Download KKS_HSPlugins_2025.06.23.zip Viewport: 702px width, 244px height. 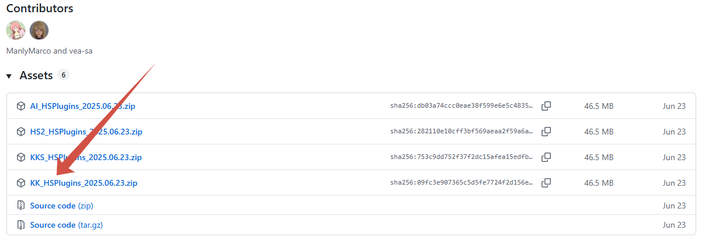pos(86,157)
